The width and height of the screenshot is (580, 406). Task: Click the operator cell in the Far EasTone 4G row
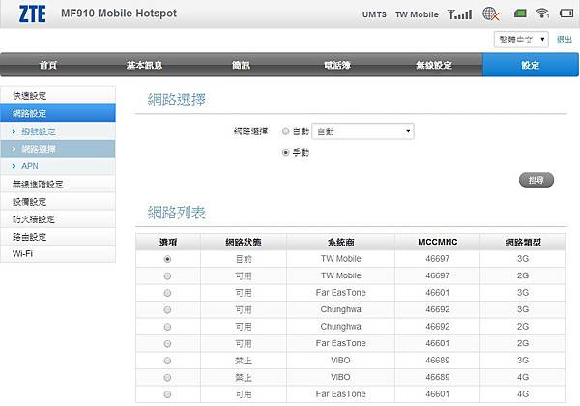point(340,394)
